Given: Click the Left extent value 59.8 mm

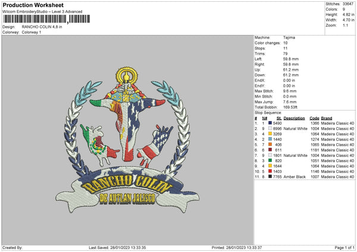Looking at the screenshot, I should [291, 59].
